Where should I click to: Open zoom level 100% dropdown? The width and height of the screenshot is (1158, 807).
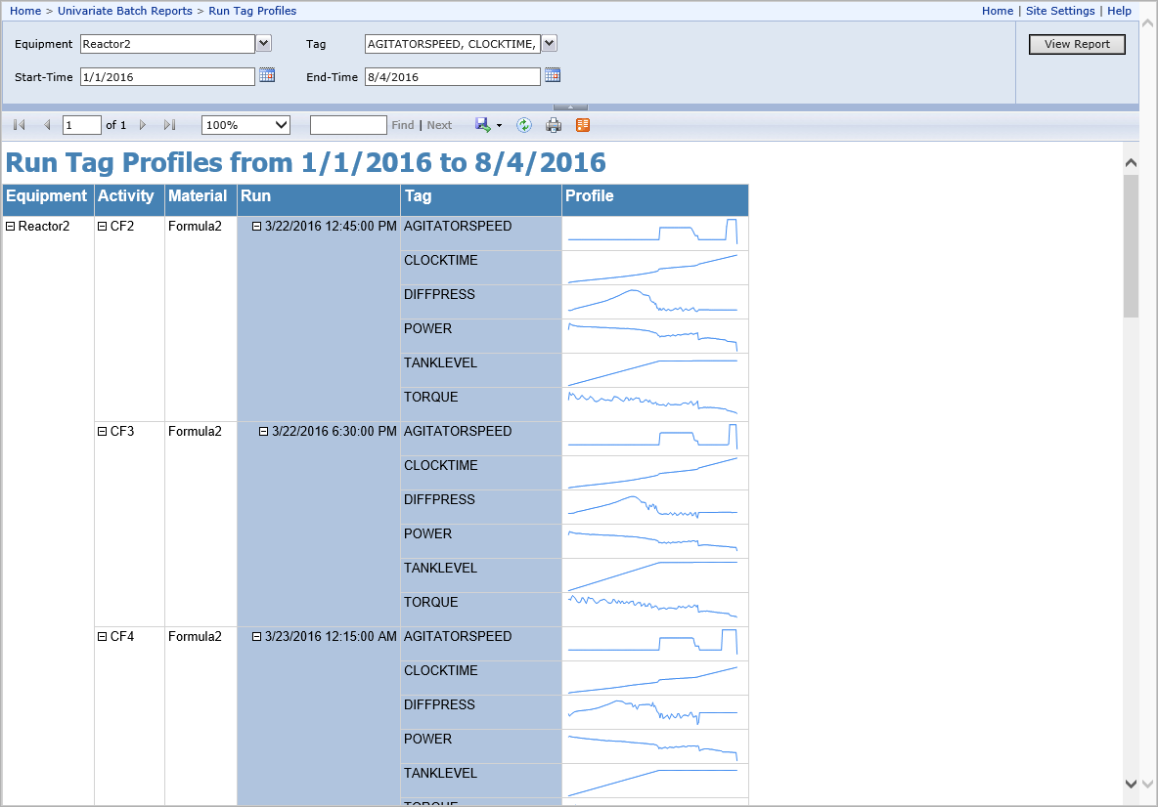point(245,125)
